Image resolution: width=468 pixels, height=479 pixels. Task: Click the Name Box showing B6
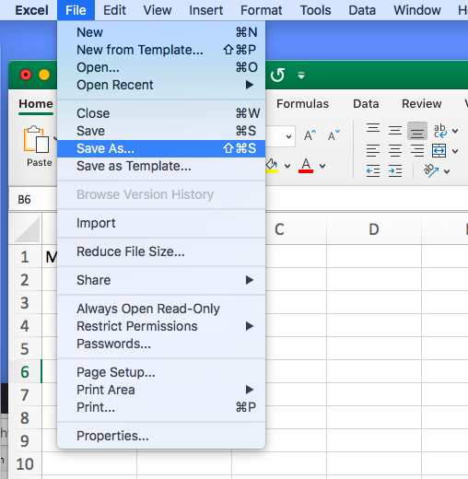tap(32, 200)
